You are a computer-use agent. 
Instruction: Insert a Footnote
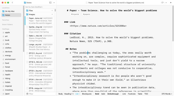(132, 94)
